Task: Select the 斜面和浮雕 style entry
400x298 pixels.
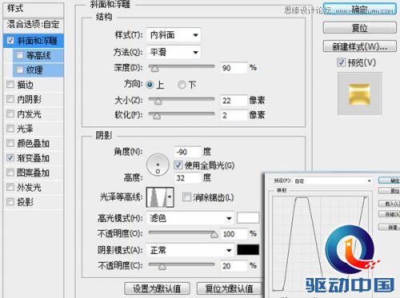Action: 34,41
